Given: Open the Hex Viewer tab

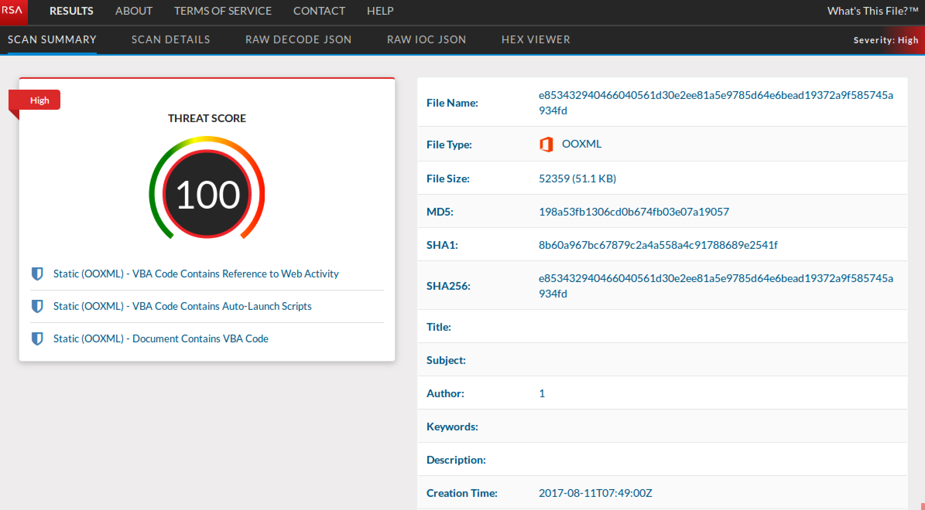Looking at the screenshot, I should pyautogui.click(x=536, y=39).
